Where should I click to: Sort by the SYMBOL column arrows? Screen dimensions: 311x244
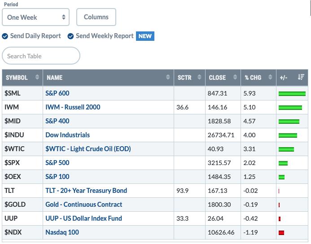click(x=37, y=77)
